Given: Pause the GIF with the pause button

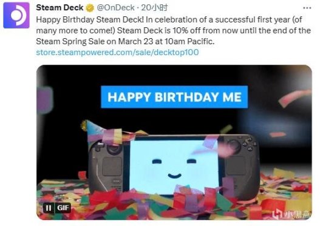Looking at the screenshot, I should (x=49, y=208).
